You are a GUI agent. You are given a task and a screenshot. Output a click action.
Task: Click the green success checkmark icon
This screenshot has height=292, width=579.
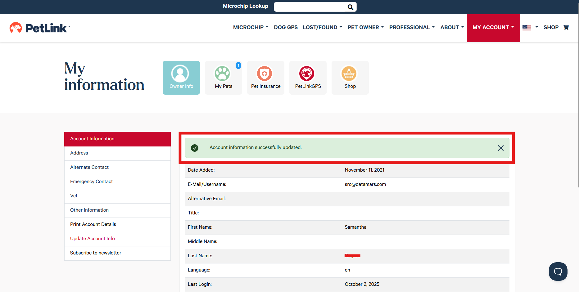coord(195,148)
